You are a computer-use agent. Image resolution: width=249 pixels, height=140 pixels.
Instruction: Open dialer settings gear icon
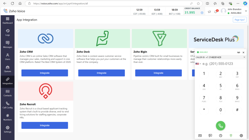point(241,135)
